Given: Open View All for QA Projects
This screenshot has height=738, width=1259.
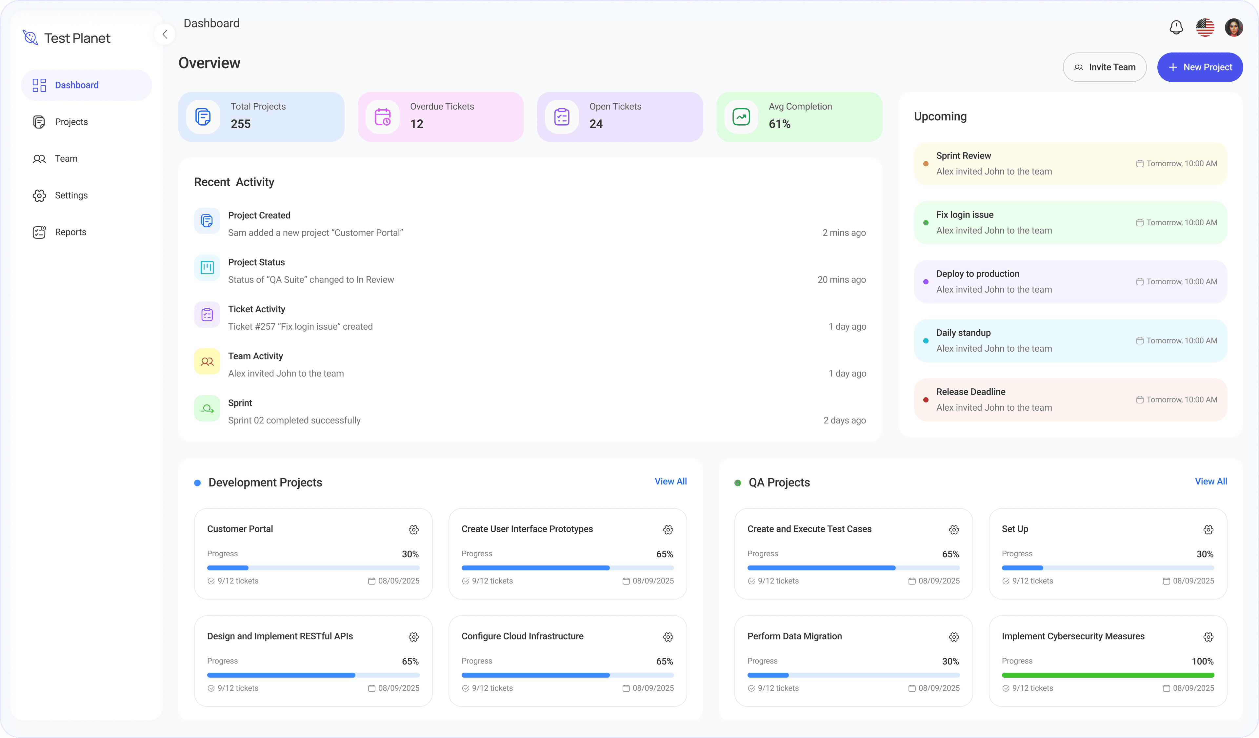Looking at the screenshot, I should pos(1210,481).
